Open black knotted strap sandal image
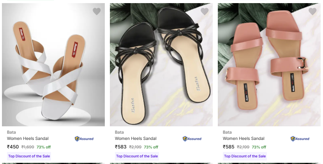323x164 pixels. click(161, 66)
